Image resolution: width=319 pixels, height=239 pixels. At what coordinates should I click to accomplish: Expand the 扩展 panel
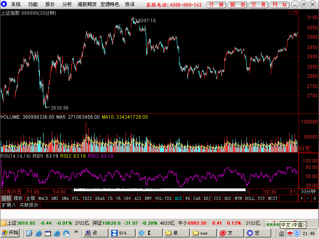(x=8, y=205)
